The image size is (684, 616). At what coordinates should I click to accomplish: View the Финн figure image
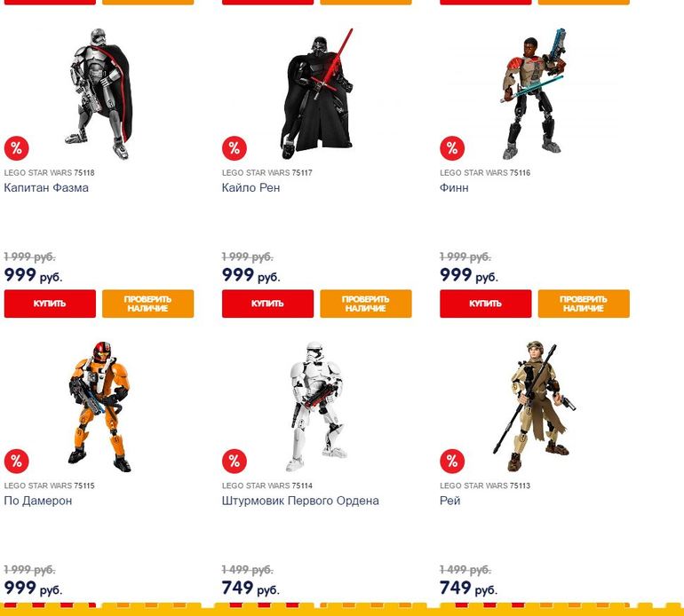[x=533, y=94]
